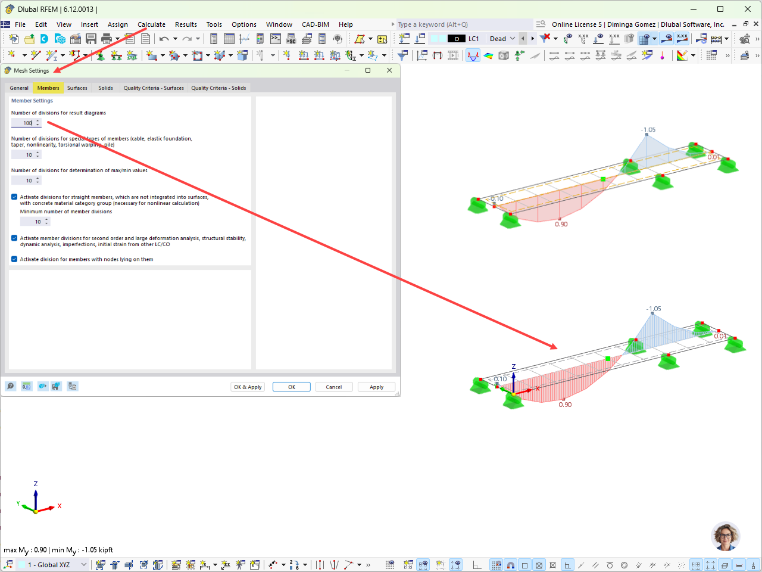Click the Solid results display icon

[502, 55]
